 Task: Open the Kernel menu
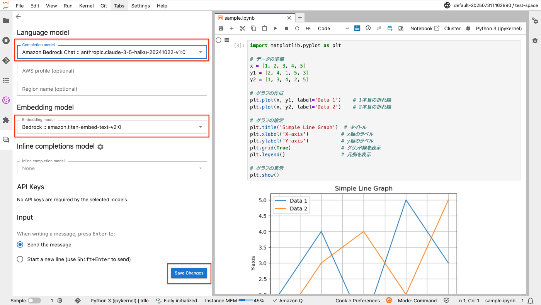86,6
